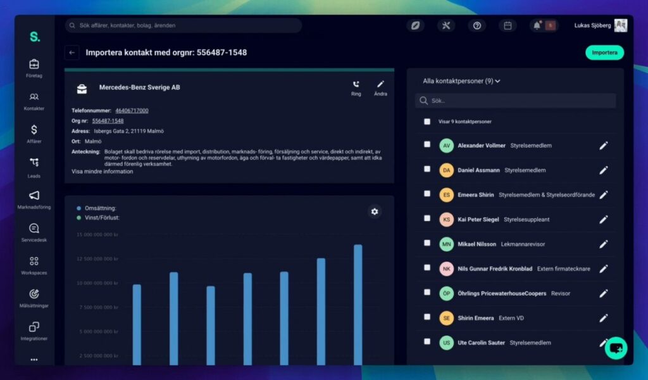
Task: Open notifications bell icon
Action: [537, 25]
